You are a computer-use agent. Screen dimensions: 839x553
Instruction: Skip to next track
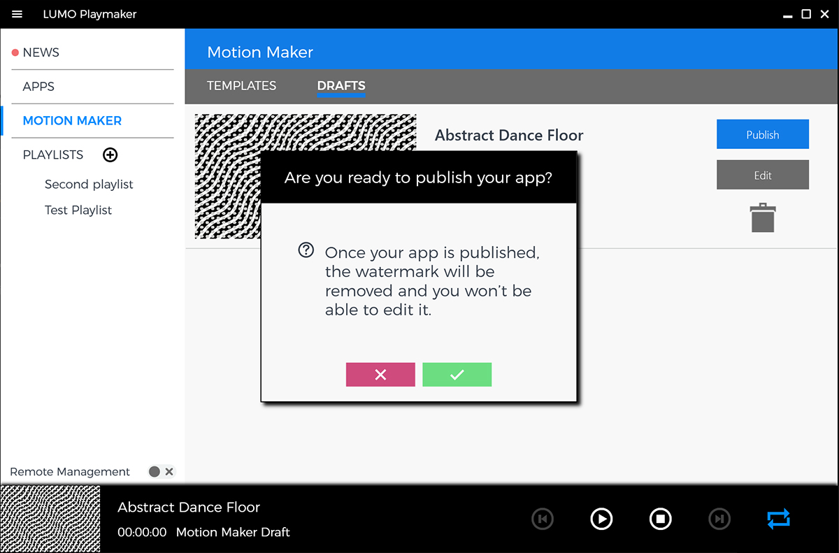[x=719, y=519]
